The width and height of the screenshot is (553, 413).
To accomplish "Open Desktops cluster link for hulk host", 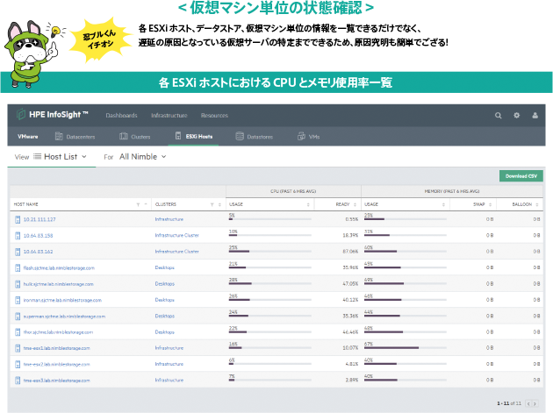I will pos(165,284).
